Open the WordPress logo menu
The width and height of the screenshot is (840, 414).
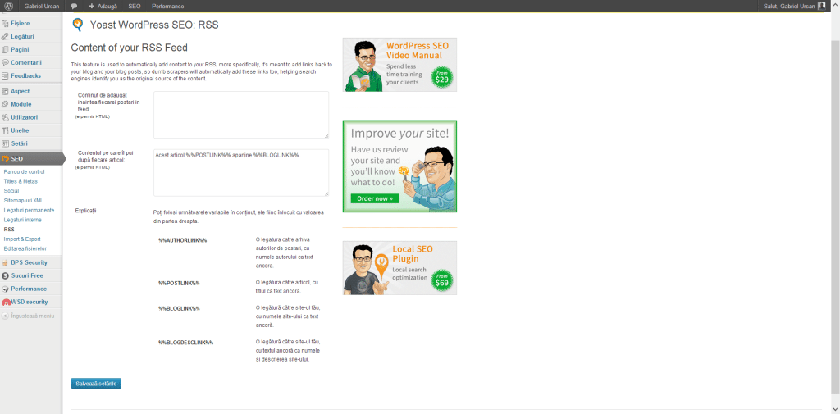tap(9, 6)
